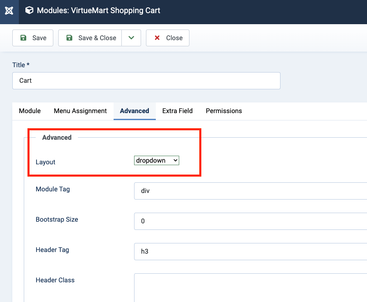Select the Advanced tab

[x=134, y=111]
